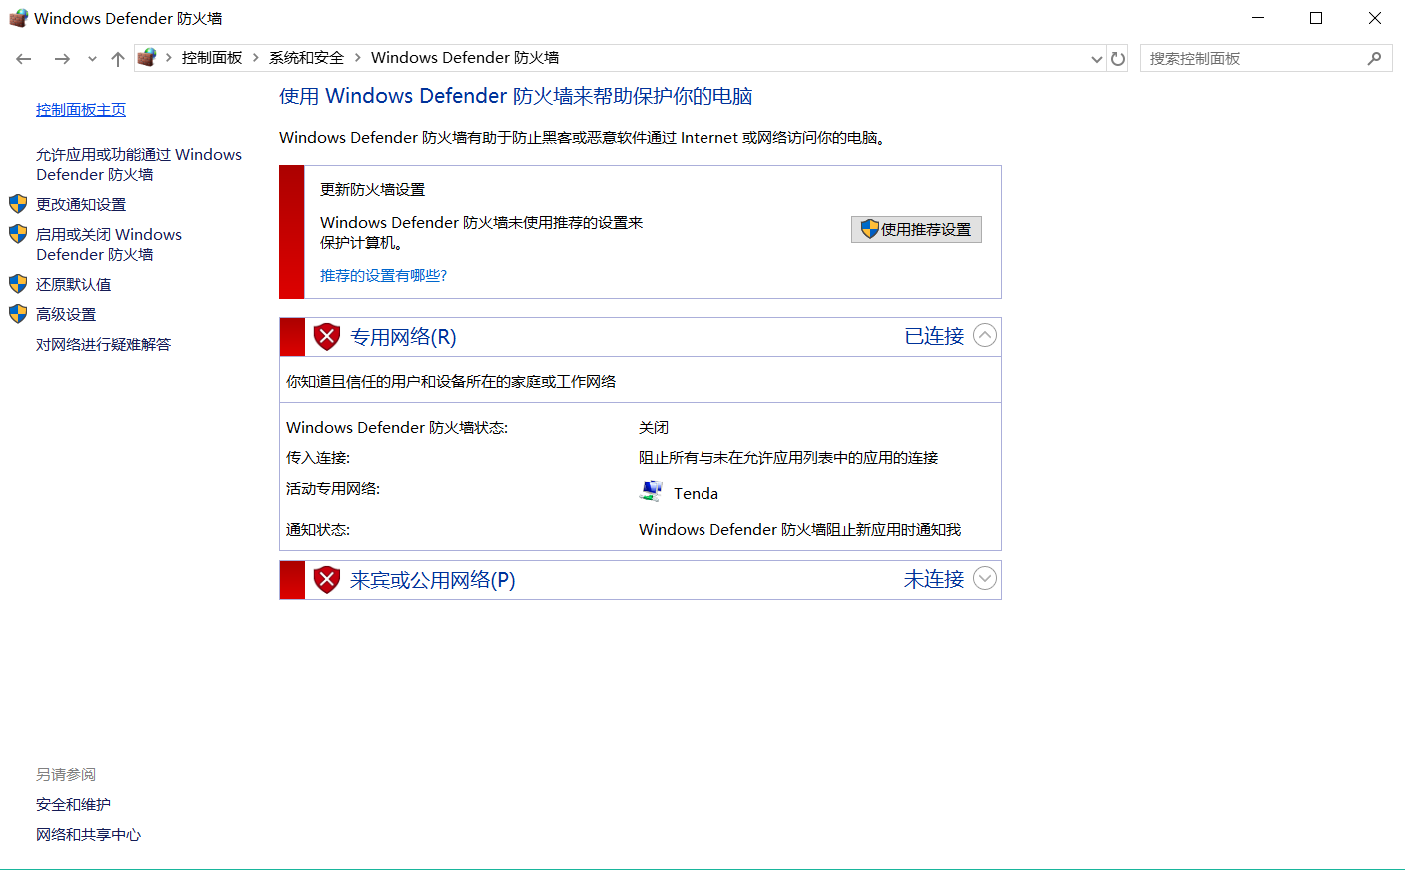The image size is (1405, 870).
Task: Click shield icon beside 高级设置
Action: [18, 314]
